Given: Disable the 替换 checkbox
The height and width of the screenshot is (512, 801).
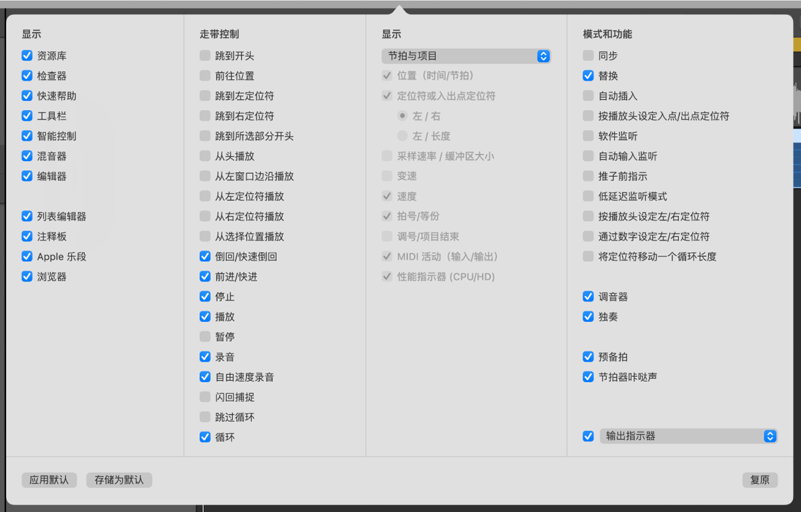Looking at the screenshot, I should tap(588, 76).
